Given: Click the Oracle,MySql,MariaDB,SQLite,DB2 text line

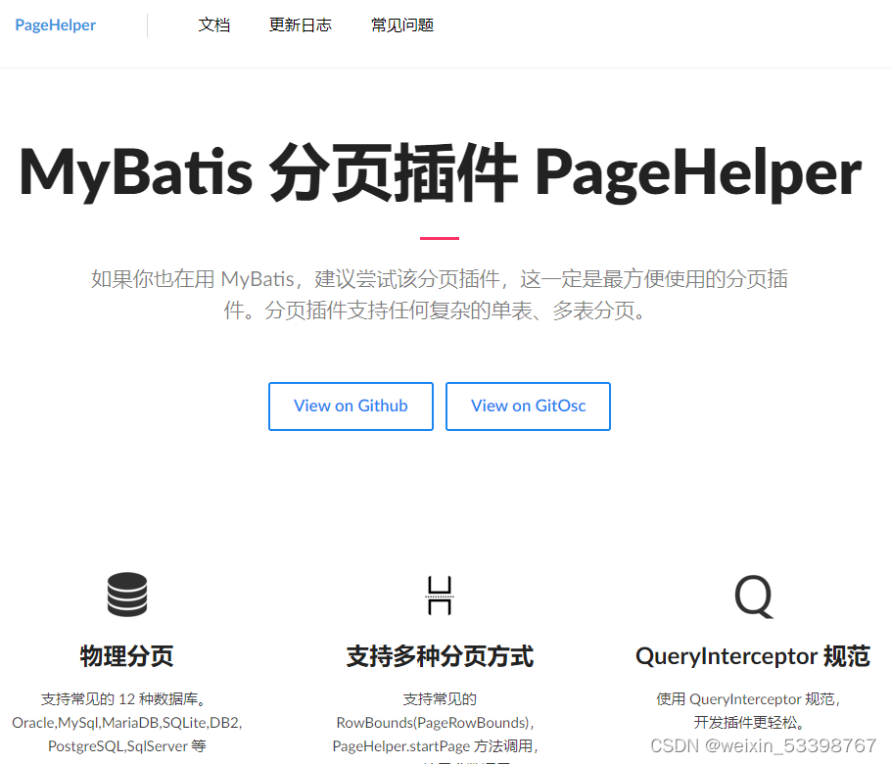Looking at the screenshot, I should 127,723.
